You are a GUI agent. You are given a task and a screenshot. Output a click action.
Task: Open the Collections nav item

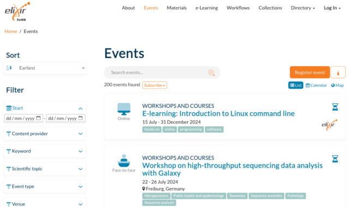(270, 8)
